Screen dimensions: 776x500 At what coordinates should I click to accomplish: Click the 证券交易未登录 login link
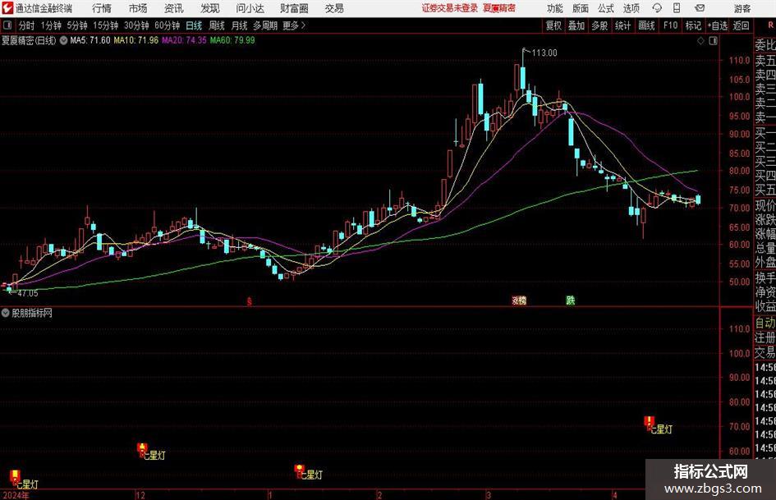point(450,8)
